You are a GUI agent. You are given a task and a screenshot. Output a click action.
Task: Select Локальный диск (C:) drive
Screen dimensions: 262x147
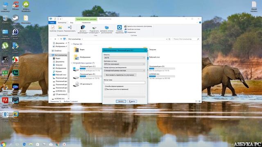click(87, 69)
